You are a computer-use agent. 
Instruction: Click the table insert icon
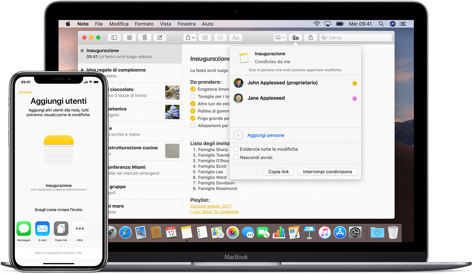click(x=205, y=38)
